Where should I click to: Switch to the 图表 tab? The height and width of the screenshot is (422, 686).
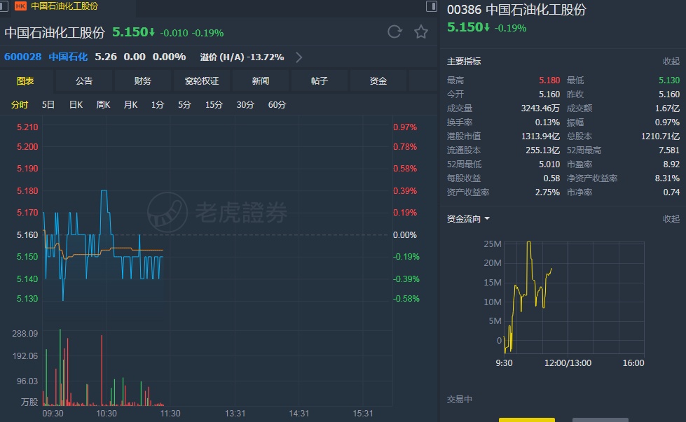(25, 80)
